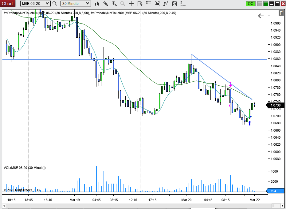Open the Indicators icon

[x=166, y=4]
